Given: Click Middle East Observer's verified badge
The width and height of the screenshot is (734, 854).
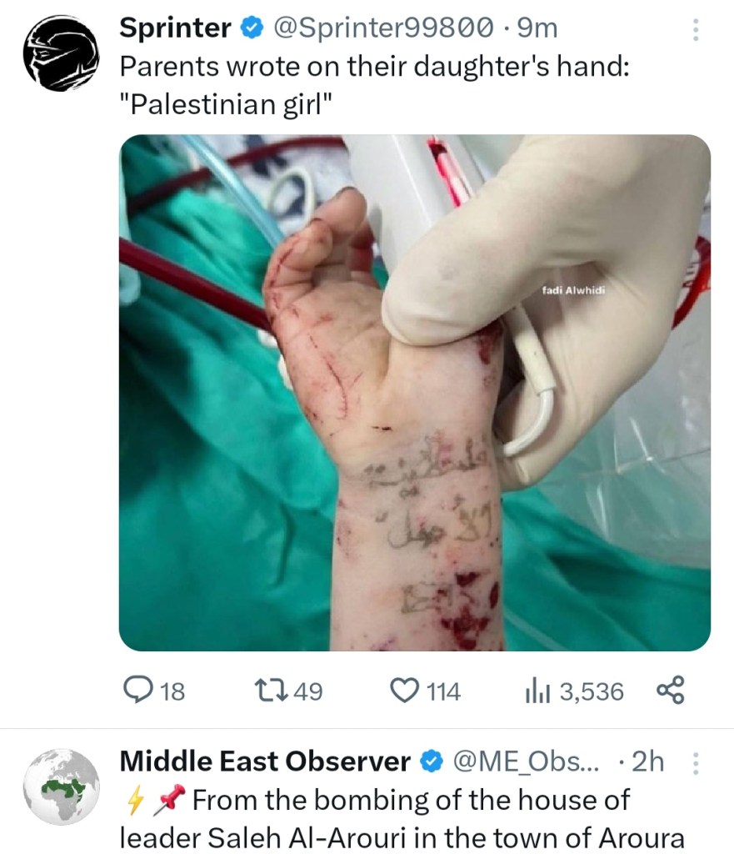Looking at the screenshot, I should click(x=430, y=761).
